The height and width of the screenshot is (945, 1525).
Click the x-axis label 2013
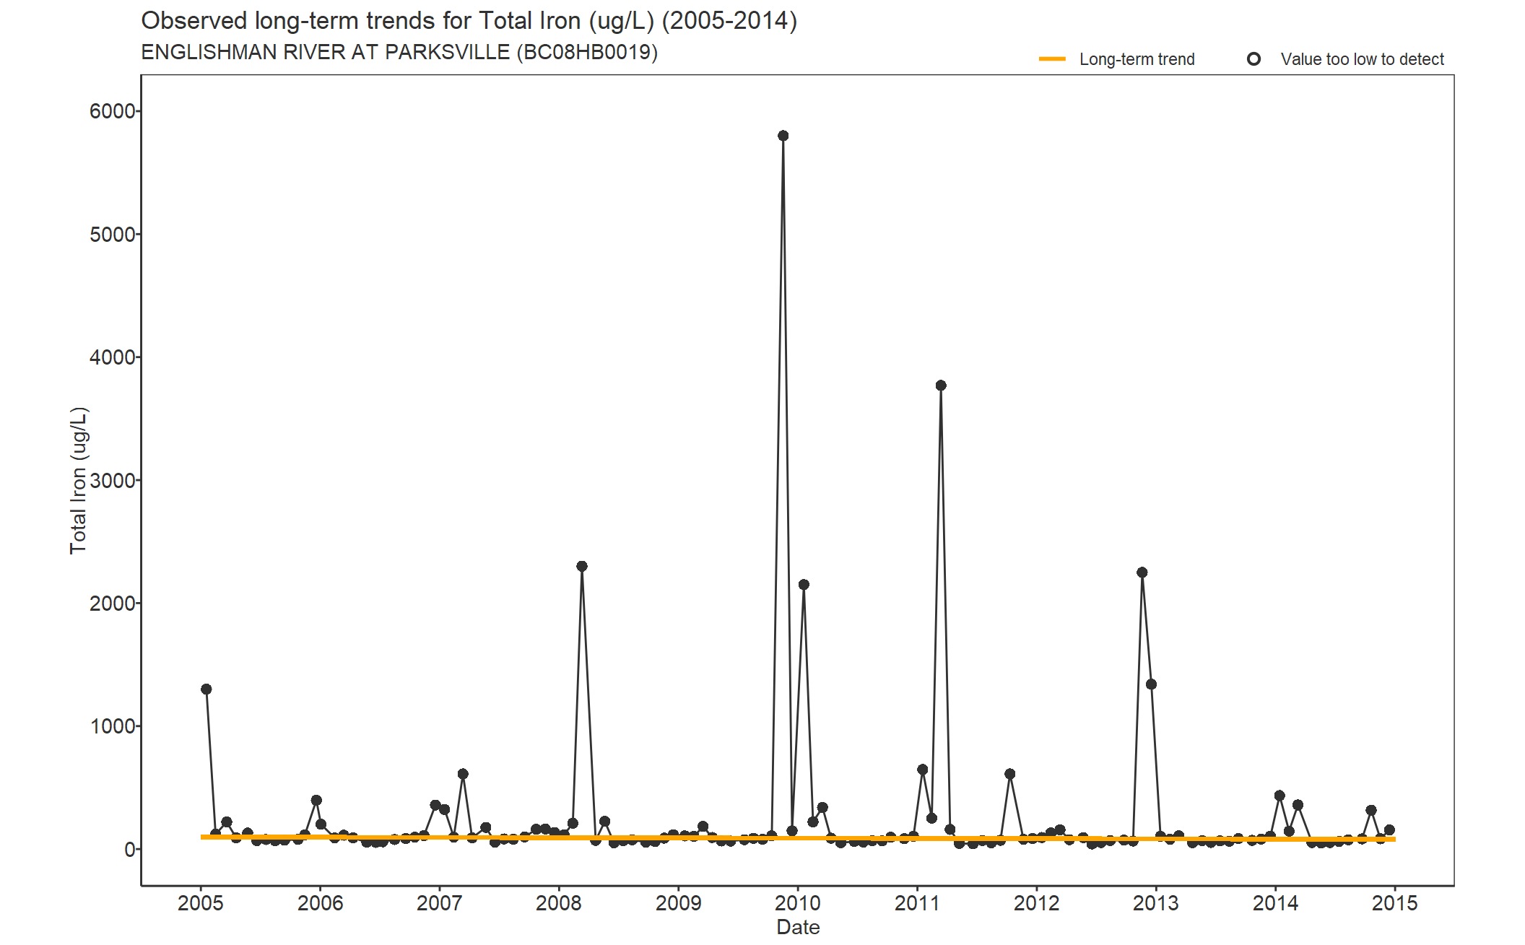point(1156,903)
